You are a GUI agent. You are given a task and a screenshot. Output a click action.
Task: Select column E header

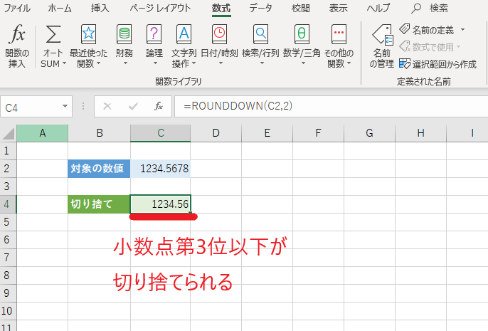click(267, 133)
